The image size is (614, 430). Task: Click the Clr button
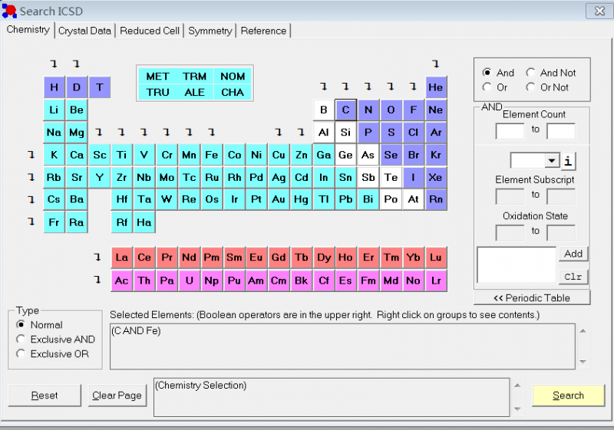click(x=573, y=277)
